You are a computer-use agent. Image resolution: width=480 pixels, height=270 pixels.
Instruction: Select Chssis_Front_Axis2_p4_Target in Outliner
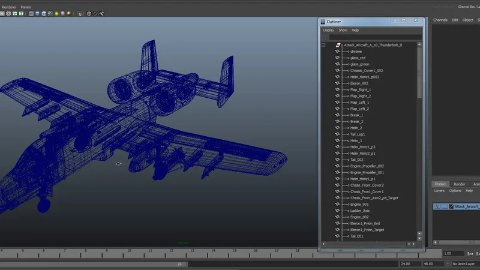(x=374, y=198)
